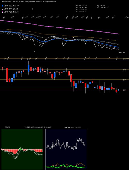Click the '(14 day) 28, +15, -28' ADX values
The image size is (129, 170).
72,127
